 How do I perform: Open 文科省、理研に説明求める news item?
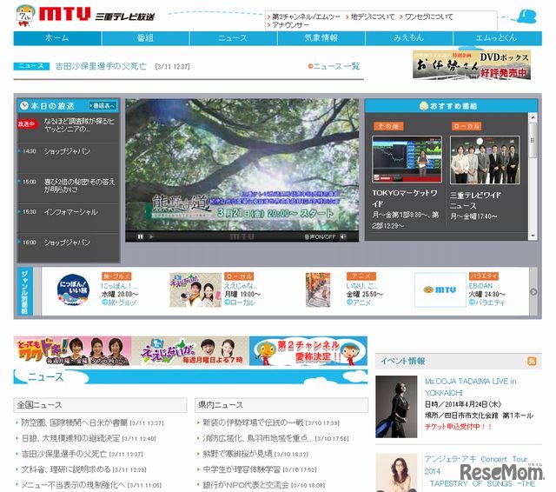[66, 469]
